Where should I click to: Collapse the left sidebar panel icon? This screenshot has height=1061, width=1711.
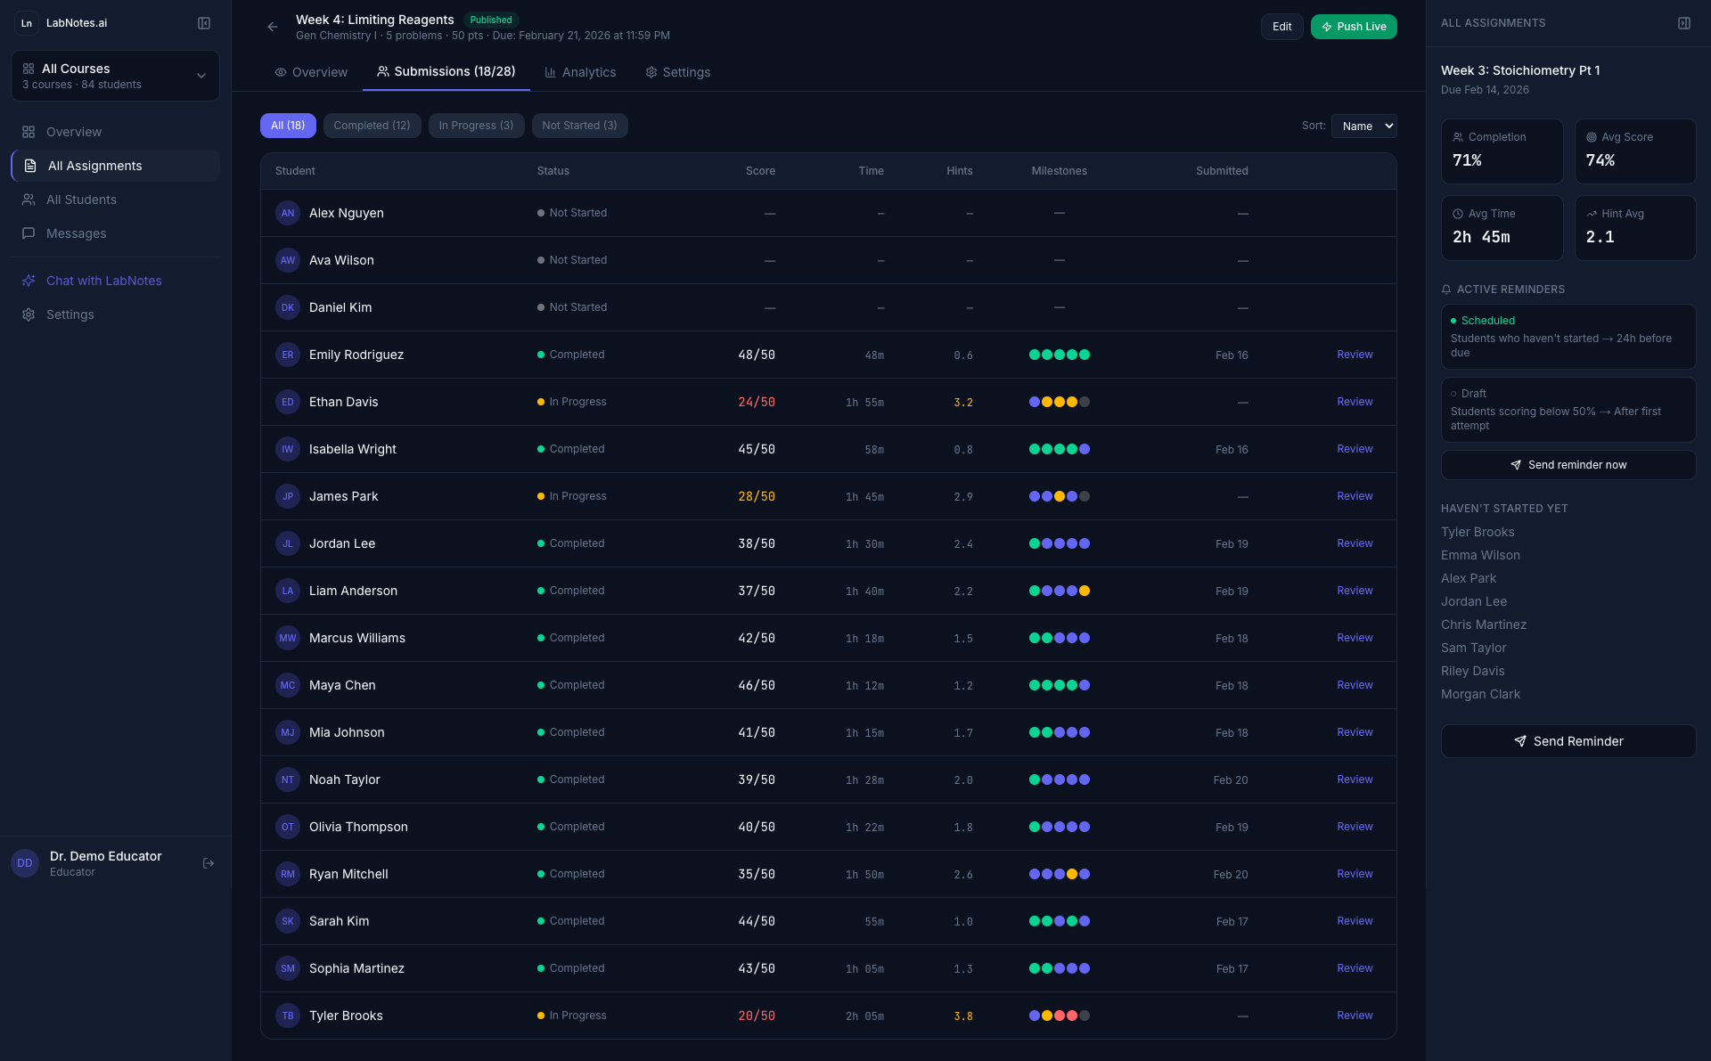(204, 23)
